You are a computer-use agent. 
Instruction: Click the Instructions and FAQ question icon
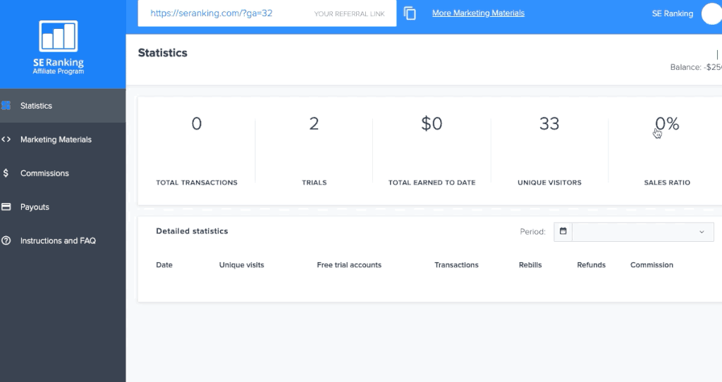pyautogui.click(x=6, y=240)
